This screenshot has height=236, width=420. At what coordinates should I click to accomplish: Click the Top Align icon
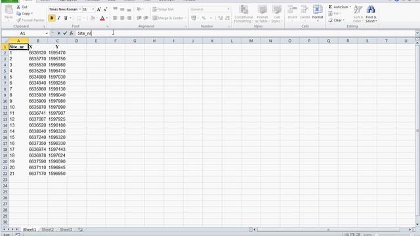pyautogui.click(x=115, y=9)
